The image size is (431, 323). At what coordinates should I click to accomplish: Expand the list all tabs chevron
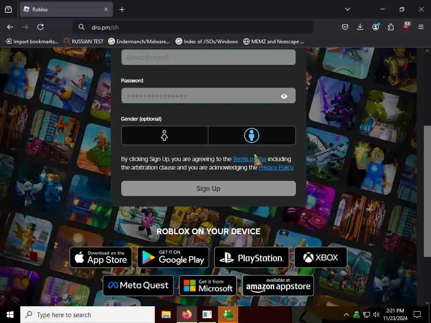pos(347,9)
